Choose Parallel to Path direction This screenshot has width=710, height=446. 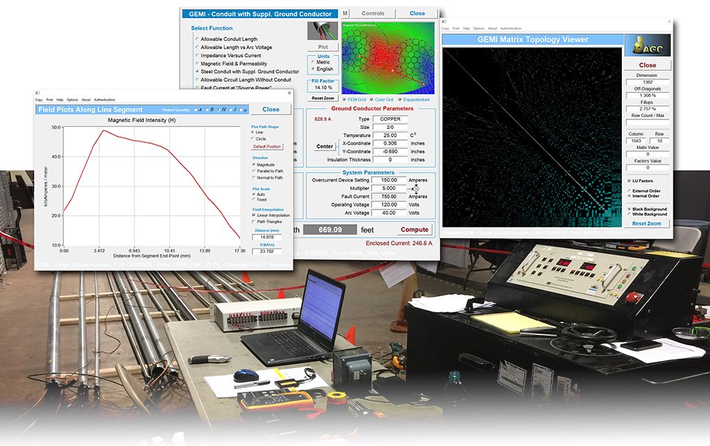(x=254, y=171)
